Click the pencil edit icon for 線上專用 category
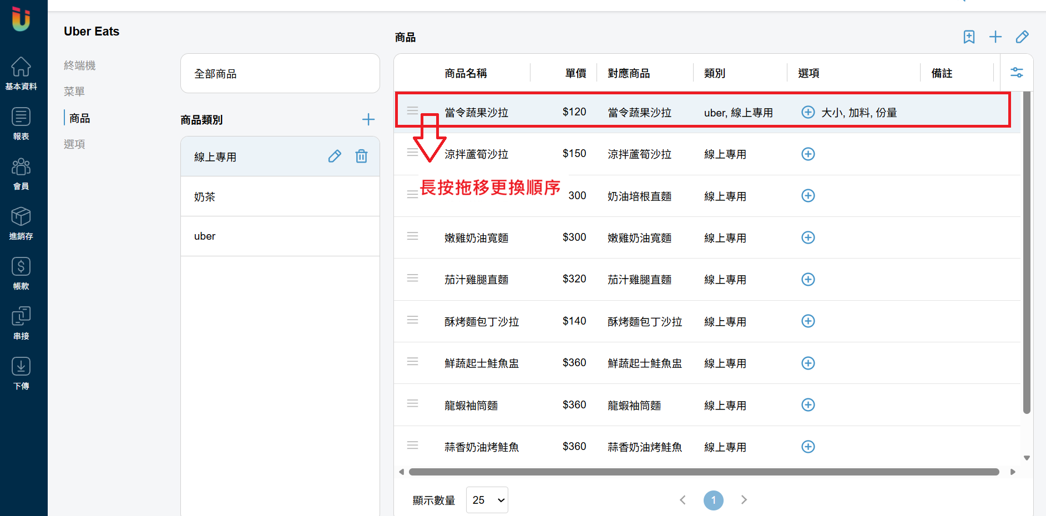 coord(335,156)
